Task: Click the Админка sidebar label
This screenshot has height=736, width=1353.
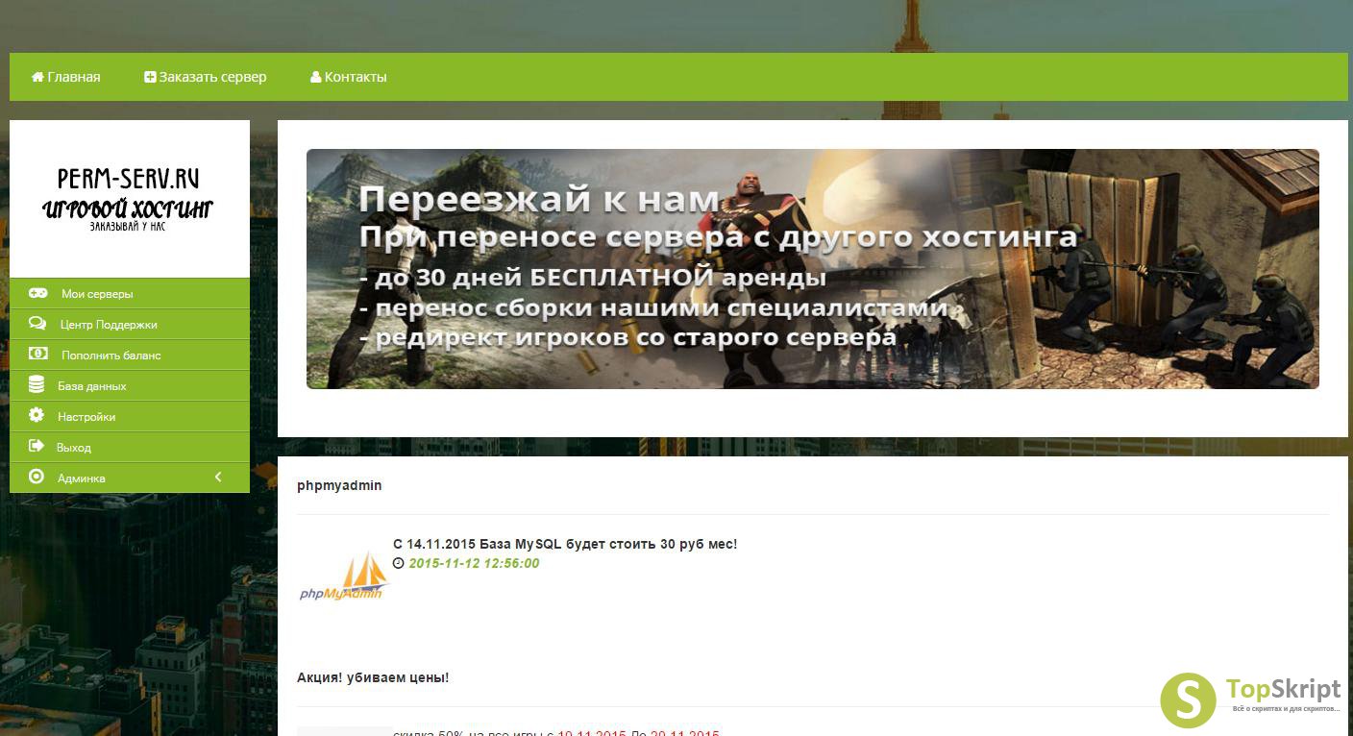Action: 82,478
